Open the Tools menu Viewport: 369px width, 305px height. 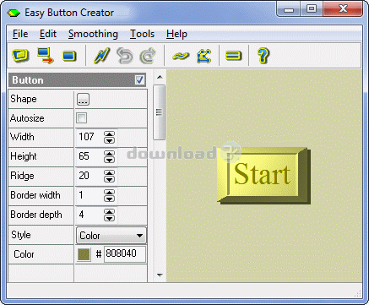pos(142,34)
